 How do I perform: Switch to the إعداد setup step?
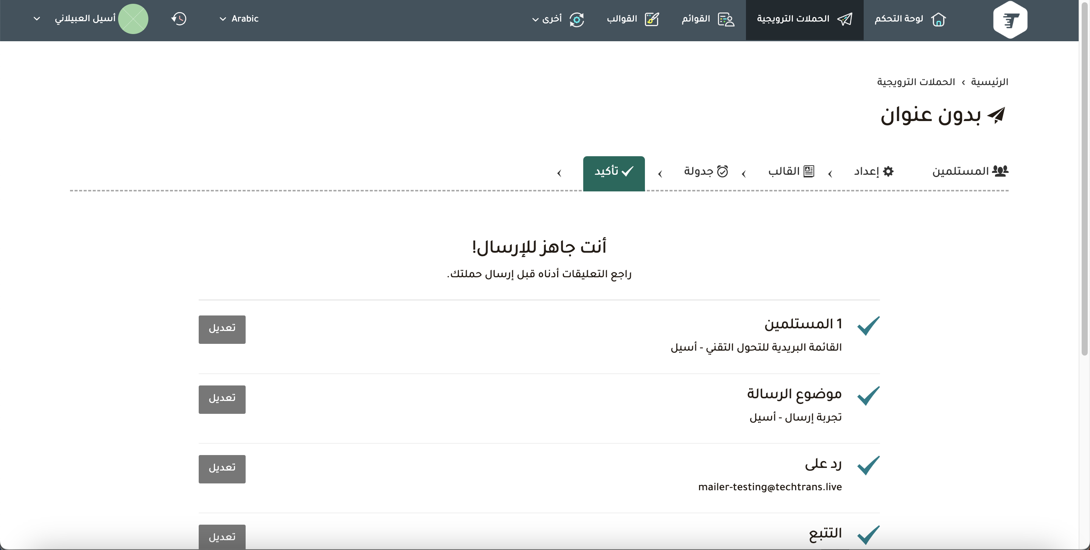[x=873, y=171]
